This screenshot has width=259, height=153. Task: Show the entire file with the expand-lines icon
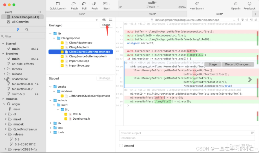click(x=256, y=20)
